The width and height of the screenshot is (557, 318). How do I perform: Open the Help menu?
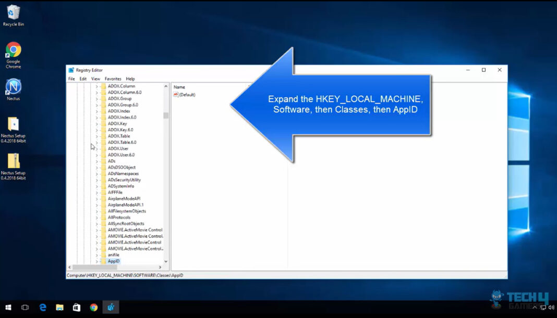click(130, 79)
